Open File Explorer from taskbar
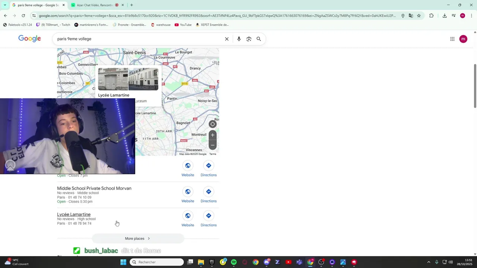477x268 pixels. [201, 262]
